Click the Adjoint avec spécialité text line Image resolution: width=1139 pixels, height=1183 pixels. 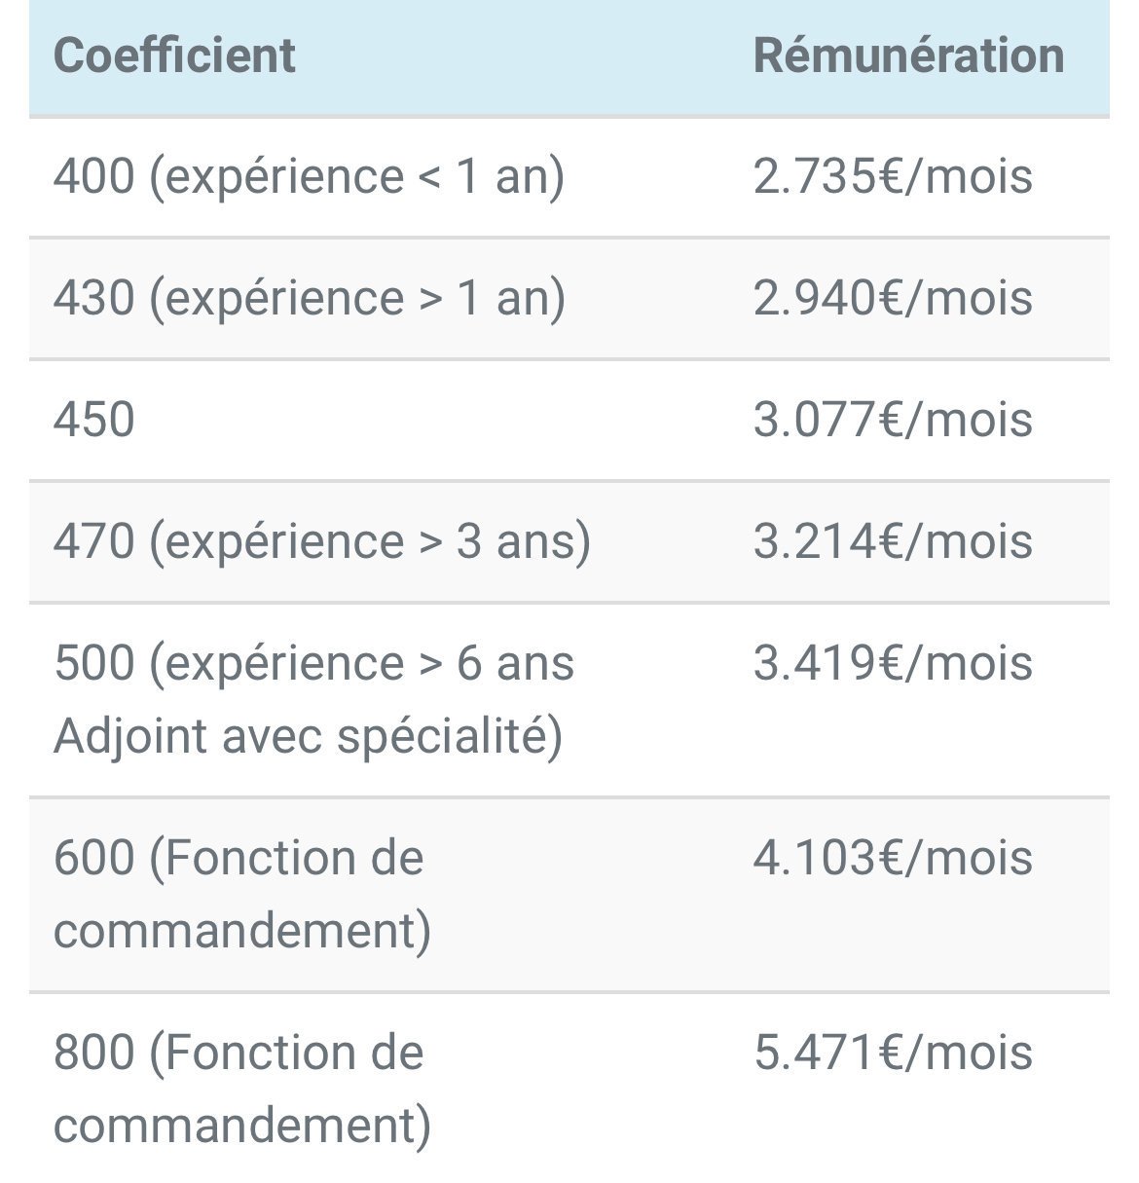308,736
